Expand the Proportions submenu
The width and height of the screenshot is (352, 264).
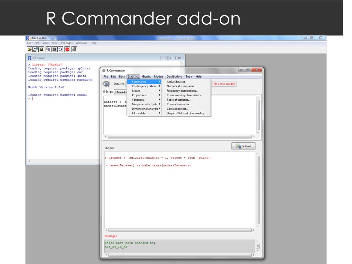pos(144,95)
